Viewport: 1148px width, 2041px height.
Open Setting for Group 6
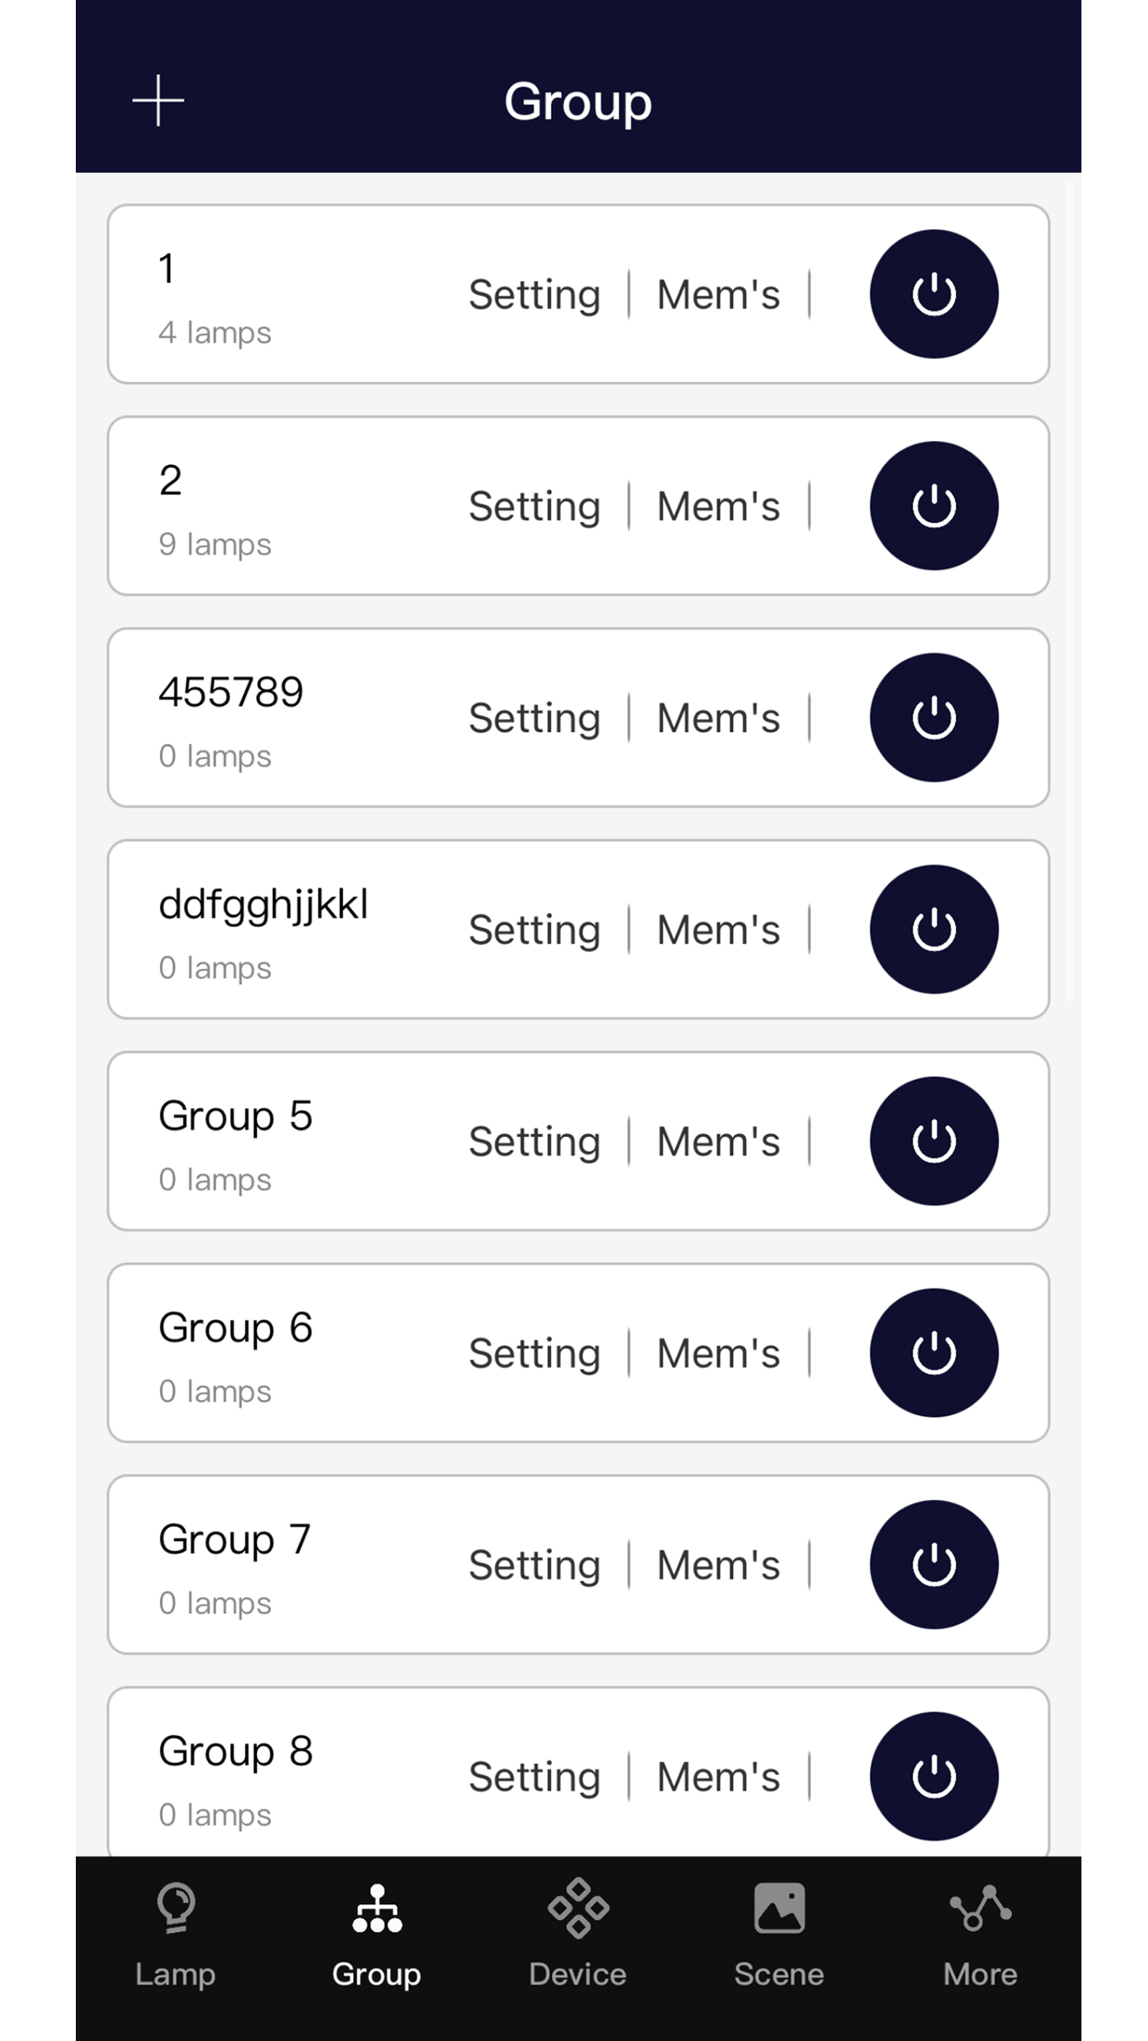click(534, 1353)
